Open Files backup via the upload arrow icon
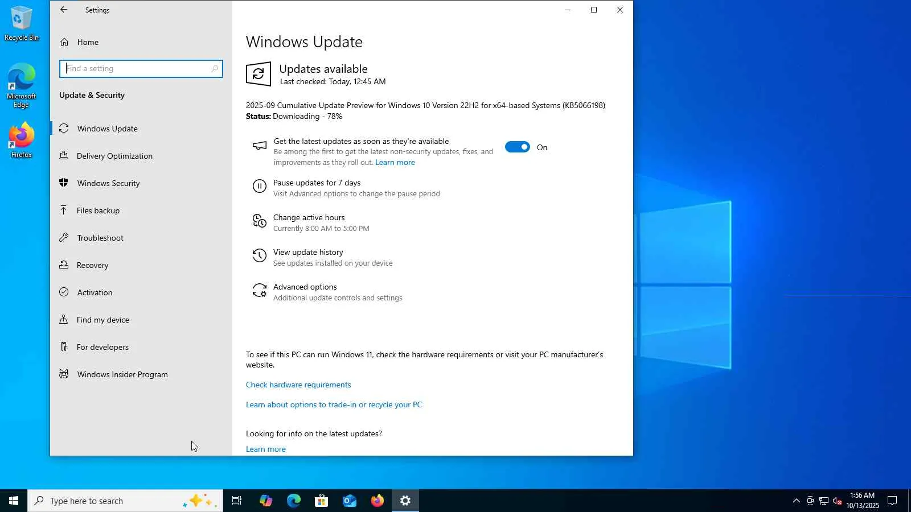The image size is (911, 512). (64, 210)
